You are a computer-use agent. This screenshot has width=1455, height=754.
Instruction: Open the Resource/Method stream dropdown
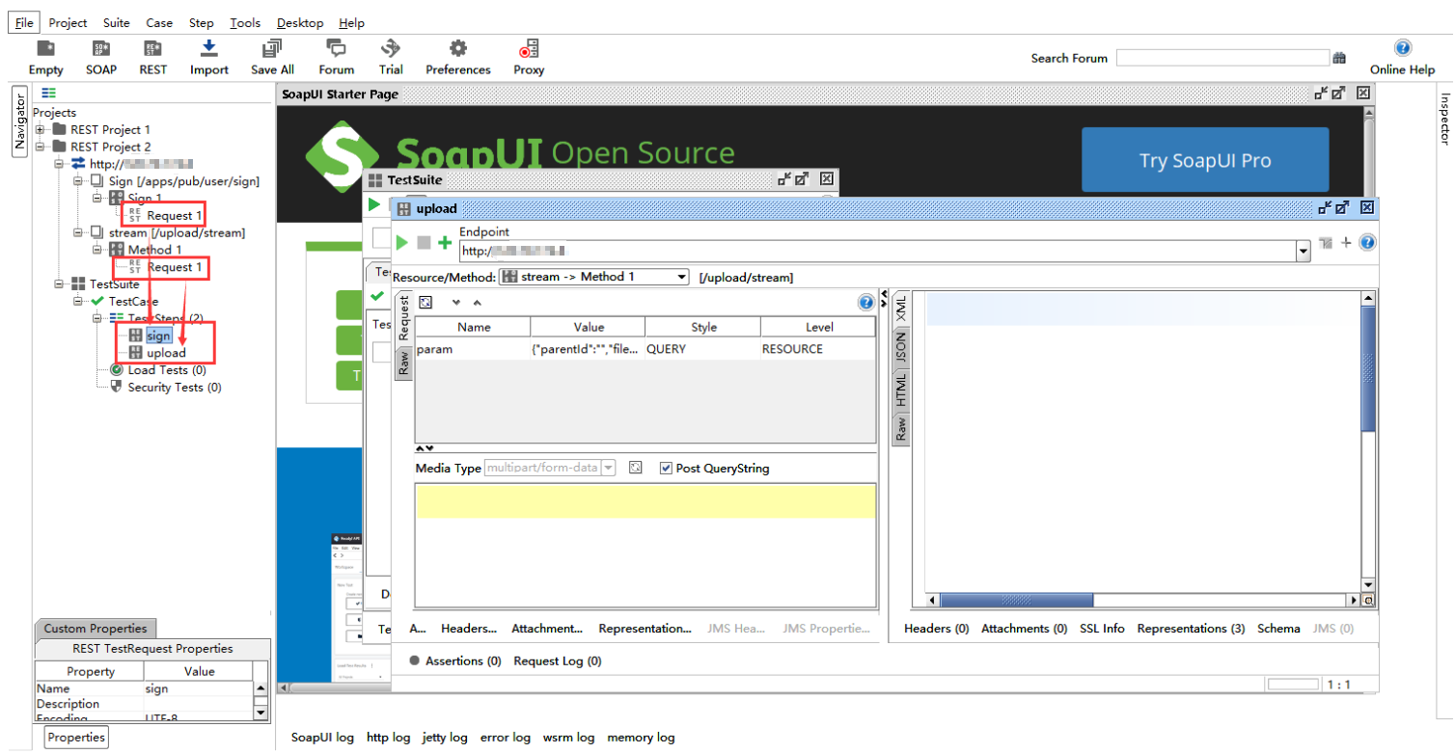(681, 278)
